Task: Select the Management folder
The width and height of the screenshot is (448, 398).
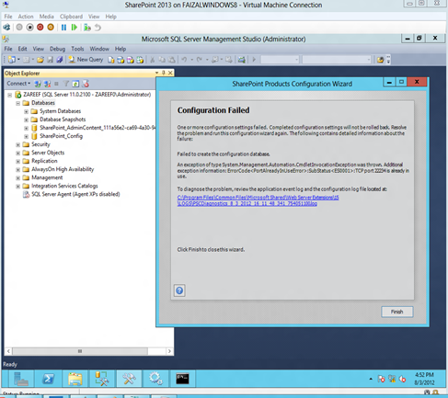Action: tap(47, 177)
